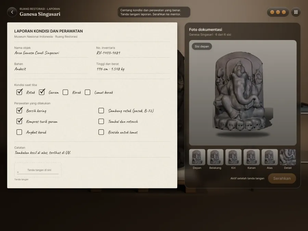The height and width of the screenshot is (231, 308).
Task: Check Sambung retak (pasak, B-72)
Action: coord(101,111)
